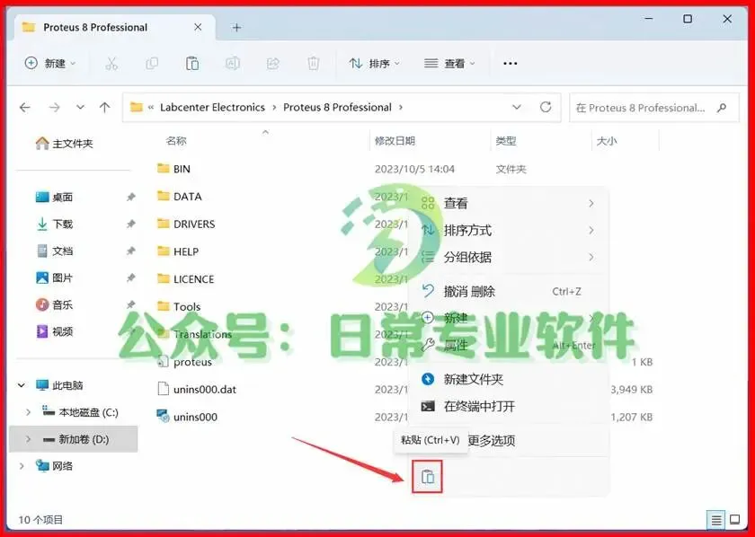Click the Cut scissors icon in toolbar
755x537 pixels.
(x=111, y=63)
